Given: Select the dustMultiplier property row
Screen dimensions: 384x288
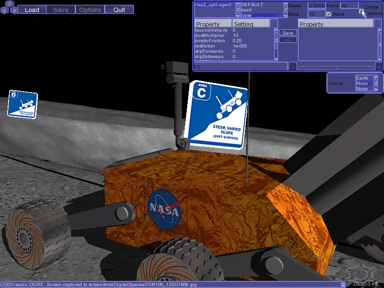Looking at the screenshot, I should point(234,35).
